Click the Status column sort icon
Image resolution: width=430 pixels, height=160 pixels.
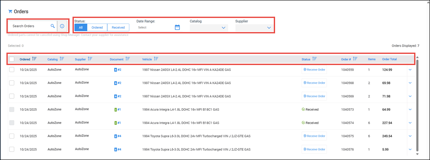tap(315, 59)
